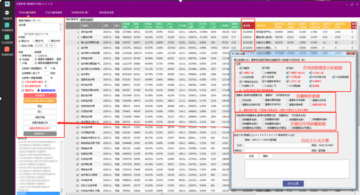Click the 蓝海值 column header
Screen dimensions: 360x195
click(x=248, y=26)
